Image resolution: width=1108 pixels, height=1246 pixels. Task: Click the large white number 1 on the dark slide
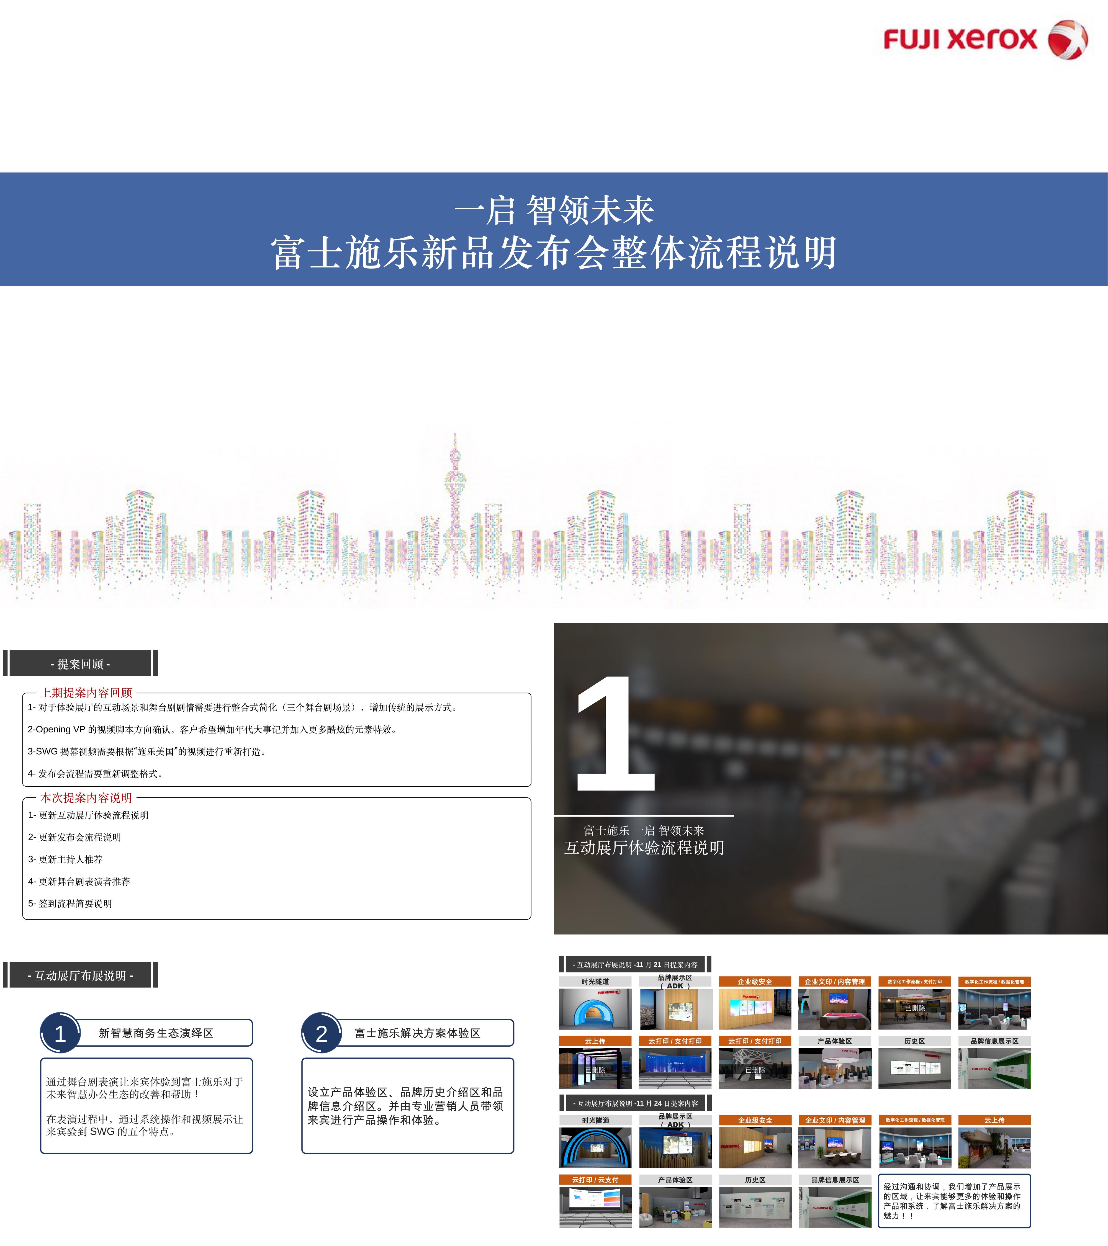(x=615, y=733)
